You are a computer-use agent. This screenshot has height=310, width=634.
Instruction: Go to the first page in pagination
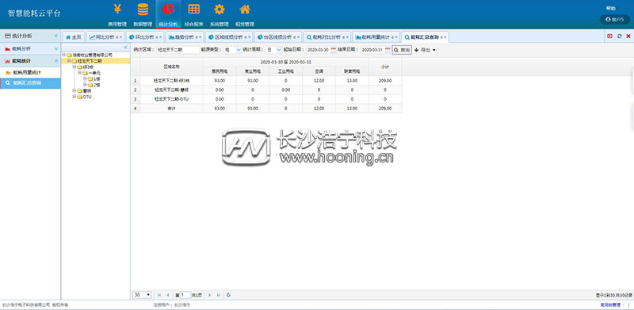pyautogui.click(x=159, y=295)
